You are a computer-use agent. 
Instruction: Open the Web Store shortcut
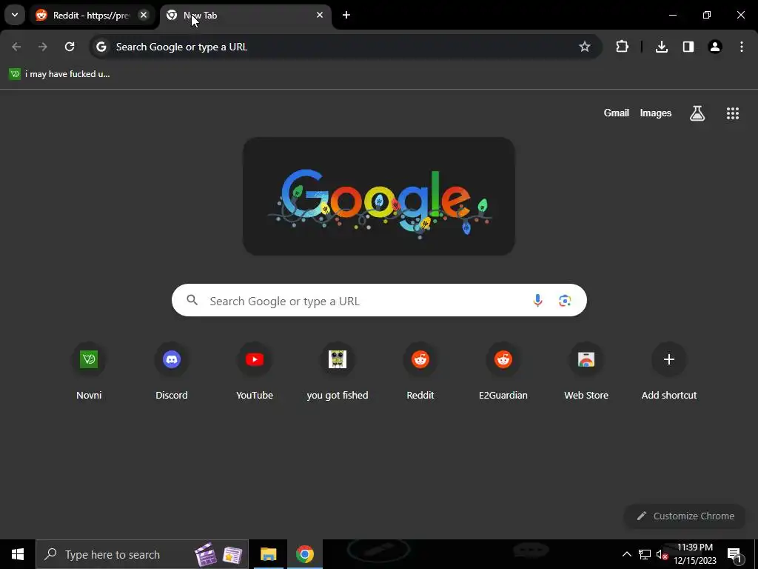coord(586,373)
